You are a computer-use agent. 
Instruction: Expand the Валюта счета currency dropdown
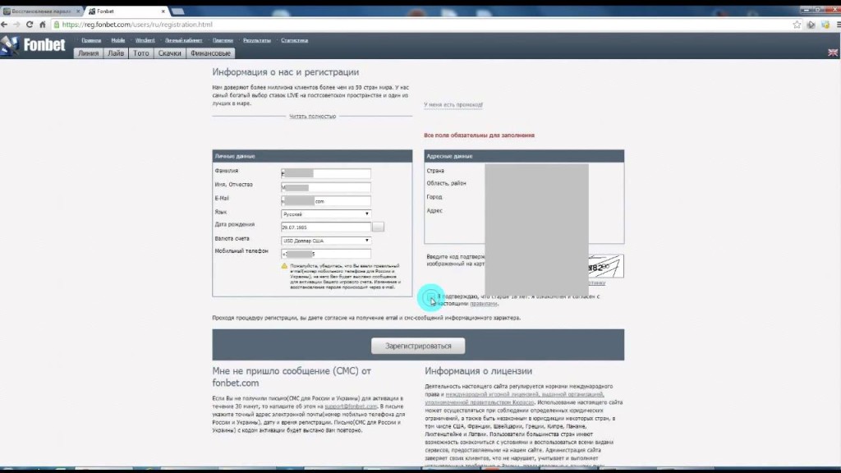click(x=325, y=241)
